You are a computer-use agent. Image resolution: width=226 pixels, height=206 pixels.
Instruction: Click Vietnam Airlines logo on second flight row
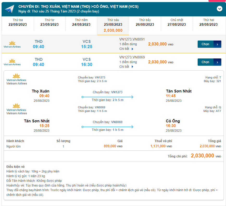[12, 62]
